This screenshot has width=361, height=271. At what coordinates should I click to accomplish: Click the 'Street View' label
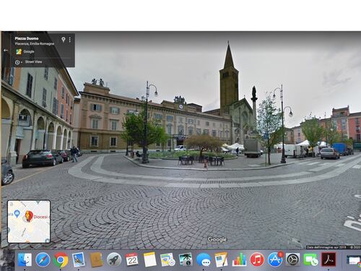[x=33, y=62]
